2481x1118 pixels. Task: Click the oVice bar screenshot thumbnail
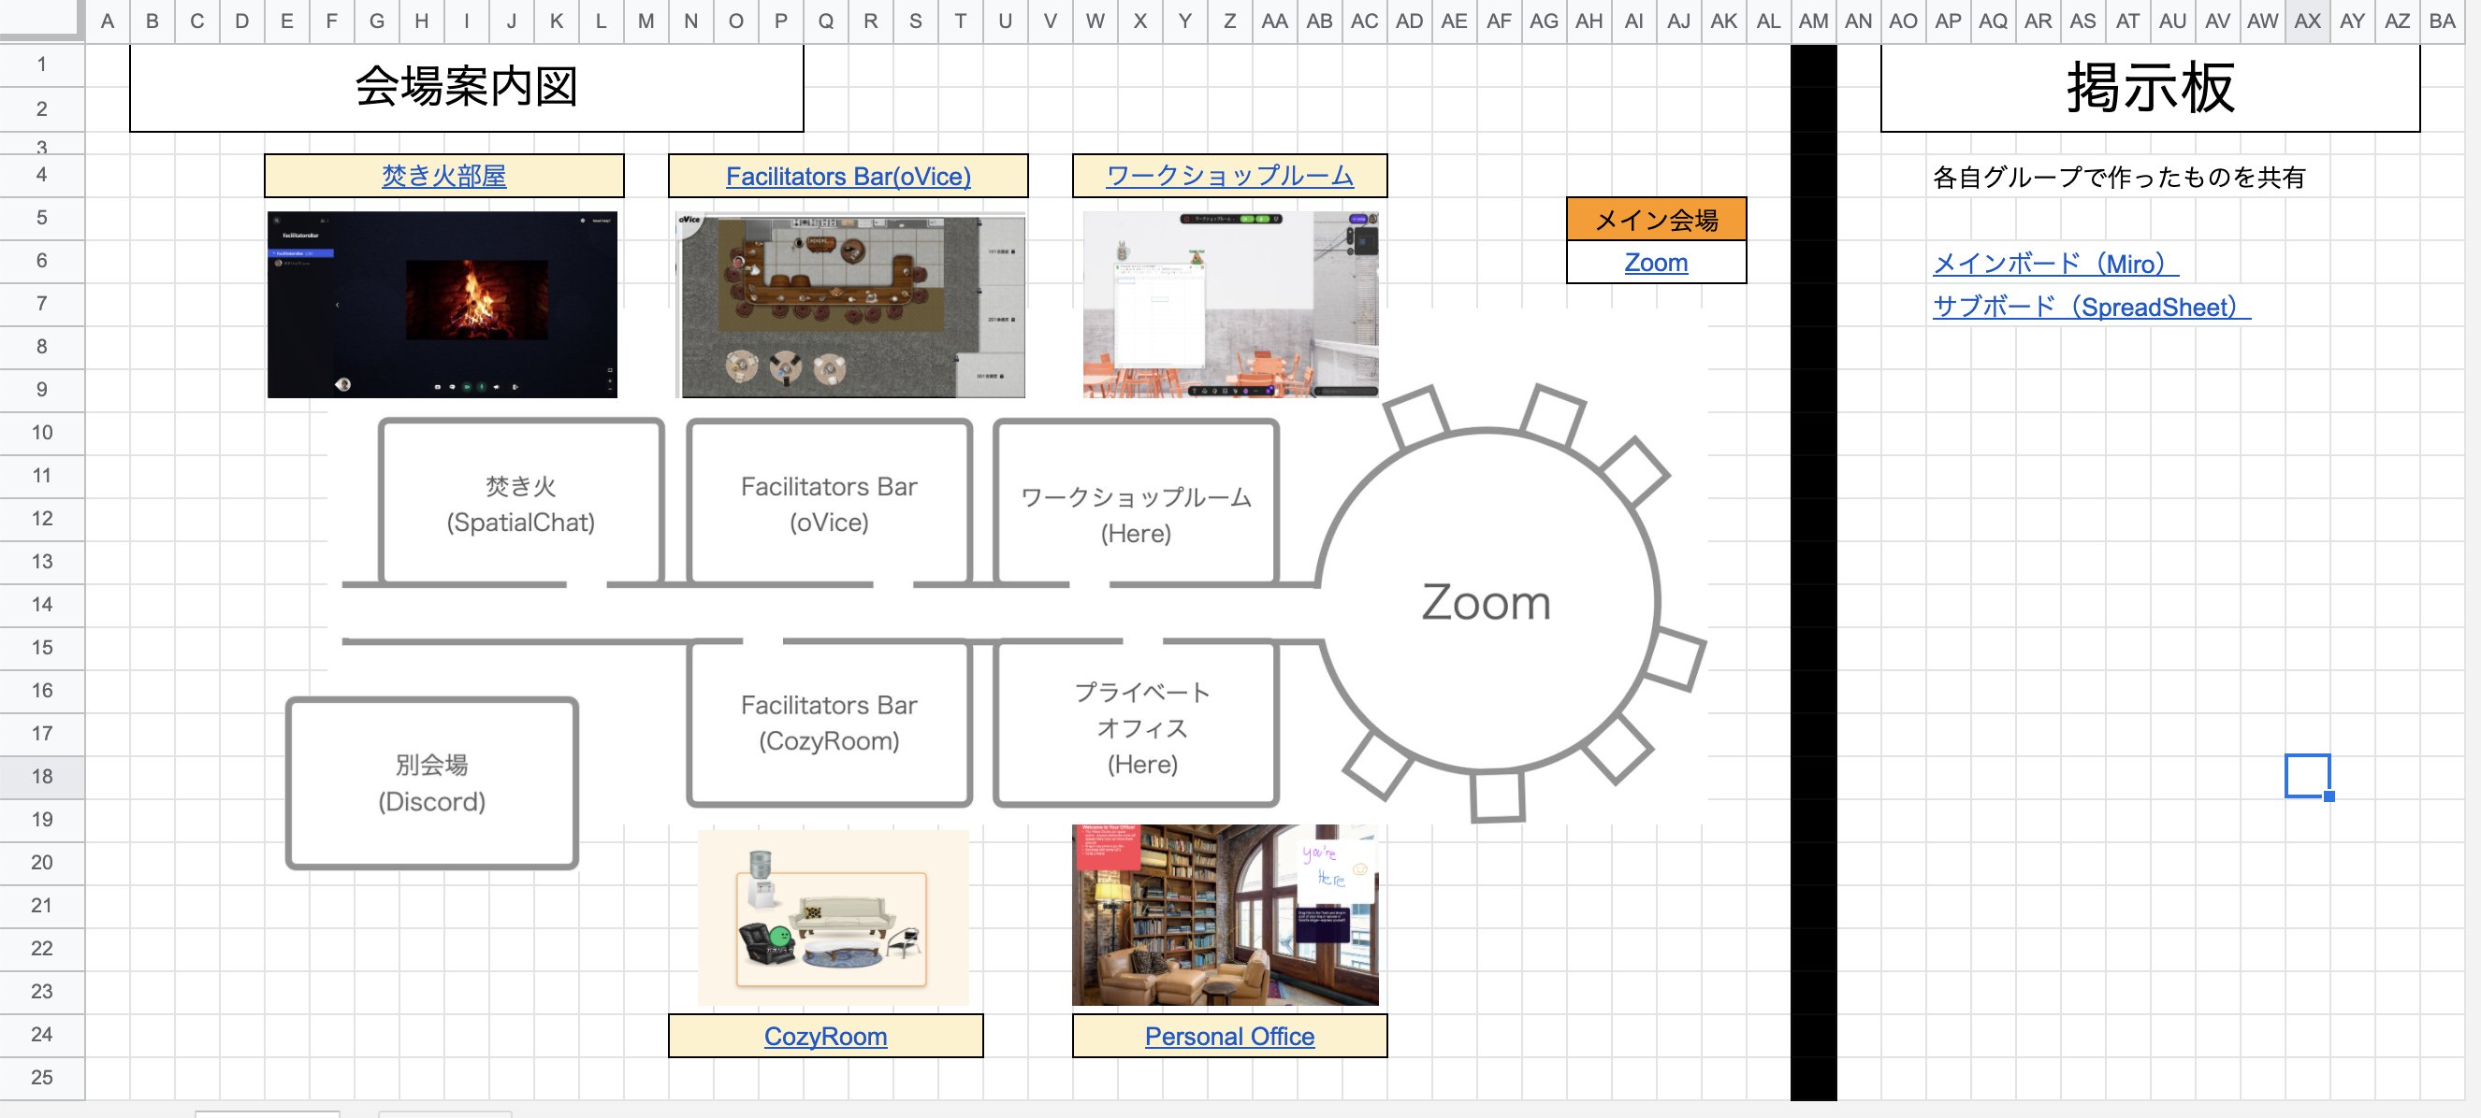(x=850, y=304)
